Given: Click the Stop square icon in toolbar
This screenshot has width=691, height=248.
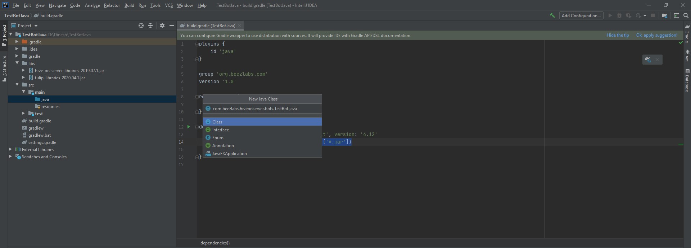Looking at the screenshot, I should pyautogui.click(x=653, y=15).
